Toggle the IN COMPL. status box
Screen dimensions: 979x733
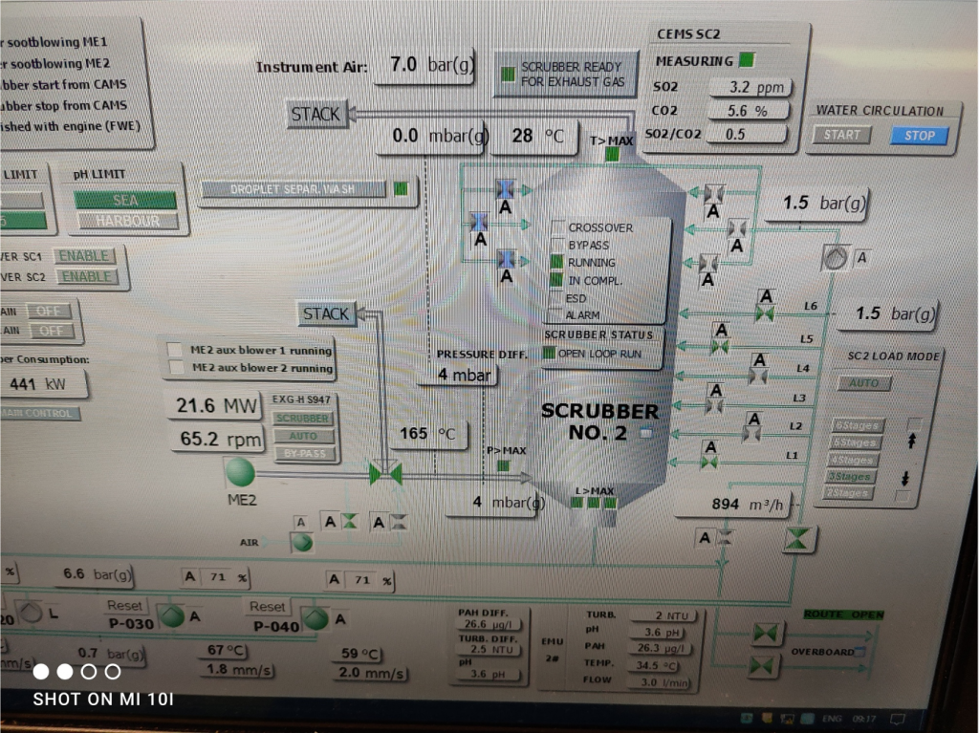click(555, 280)
